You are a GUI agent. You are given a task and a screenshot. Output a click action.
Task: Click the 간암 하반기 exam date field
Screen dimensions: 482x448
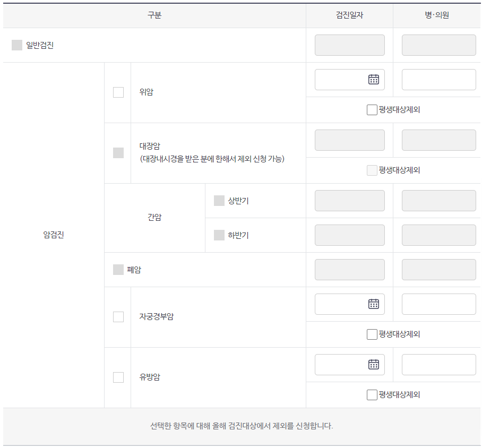click(350, 235)
